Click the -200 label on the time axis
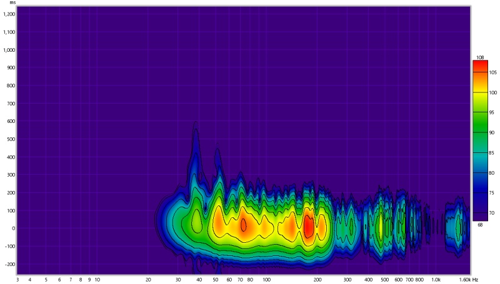 point(9,264)
